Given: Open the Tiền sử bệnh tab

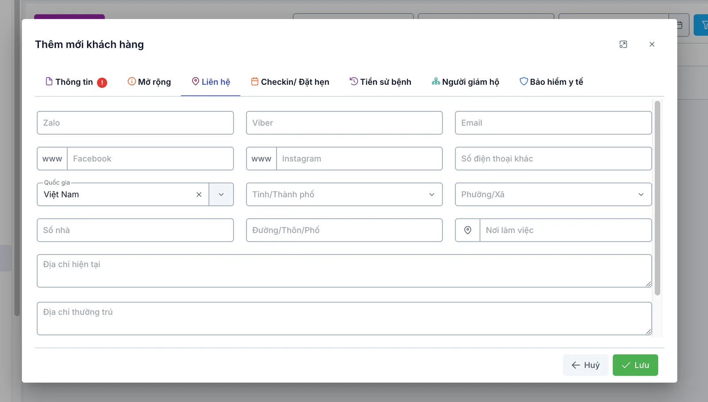Looking at the screenshot, I should pyautogui.click(x=381, y=82).
